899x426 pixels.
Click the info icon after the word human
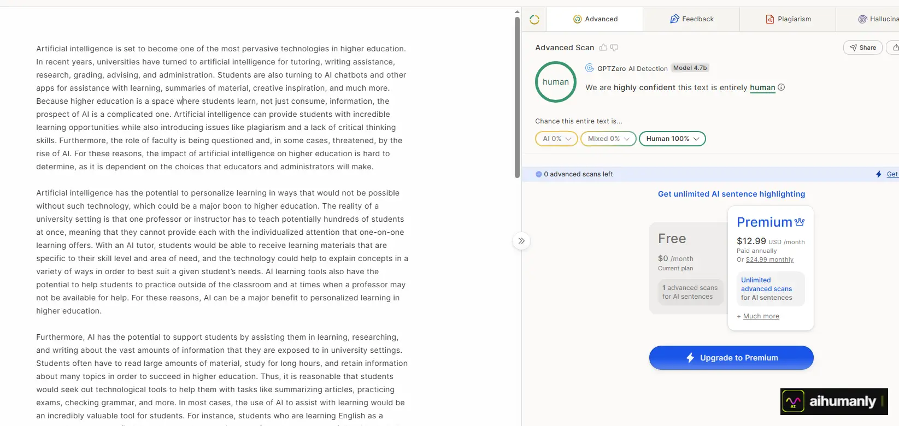(782, 87)
